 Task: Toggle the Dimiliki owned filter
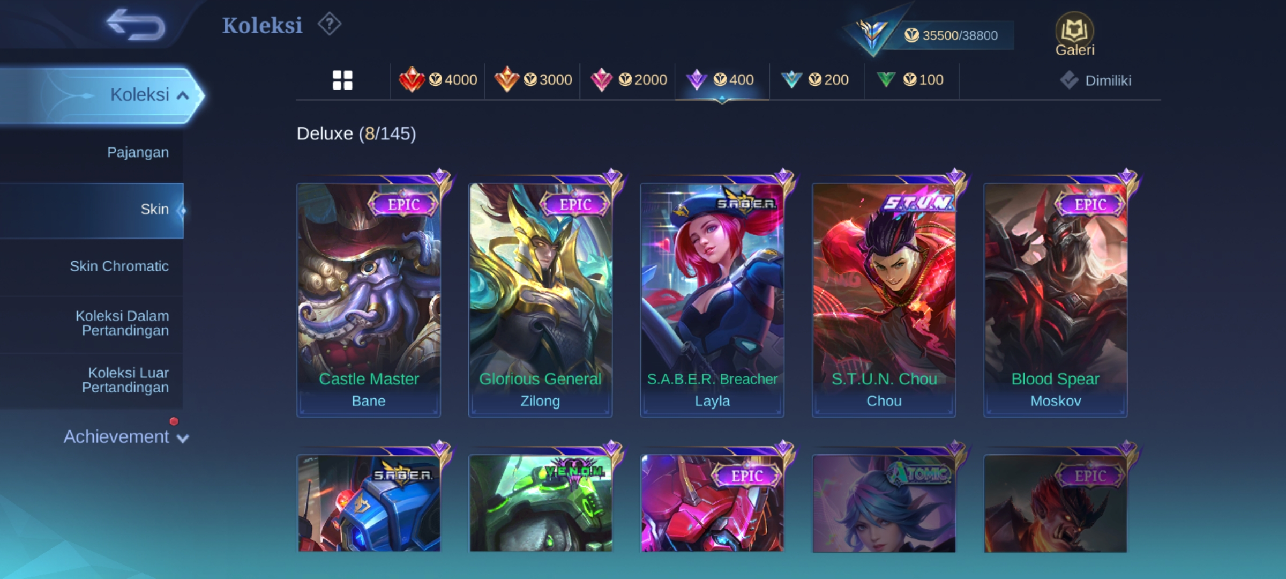point(1096,80)
